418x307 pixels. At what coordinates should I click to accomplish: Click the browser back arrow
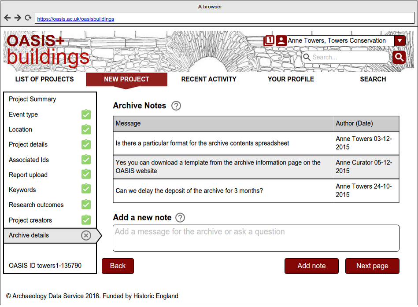[x=7, y=18]
